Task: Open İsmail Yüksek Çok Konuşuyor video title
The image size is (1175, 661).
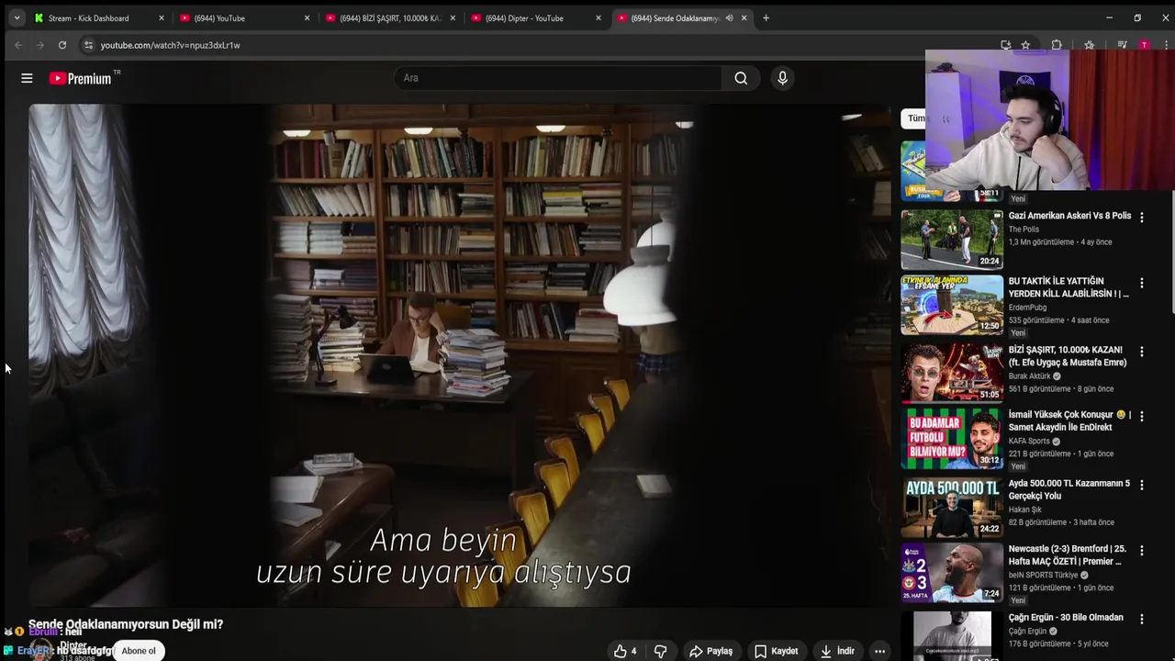Action: tap(1069, 420)
